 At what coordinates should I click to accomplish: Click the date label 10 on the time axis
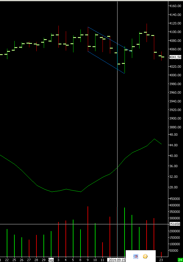point(95,260)
